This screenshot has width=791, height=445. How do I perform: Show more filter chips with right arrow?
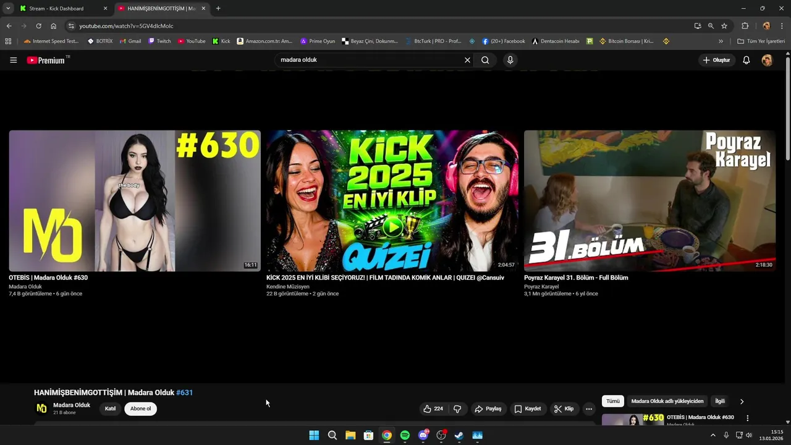742,401
